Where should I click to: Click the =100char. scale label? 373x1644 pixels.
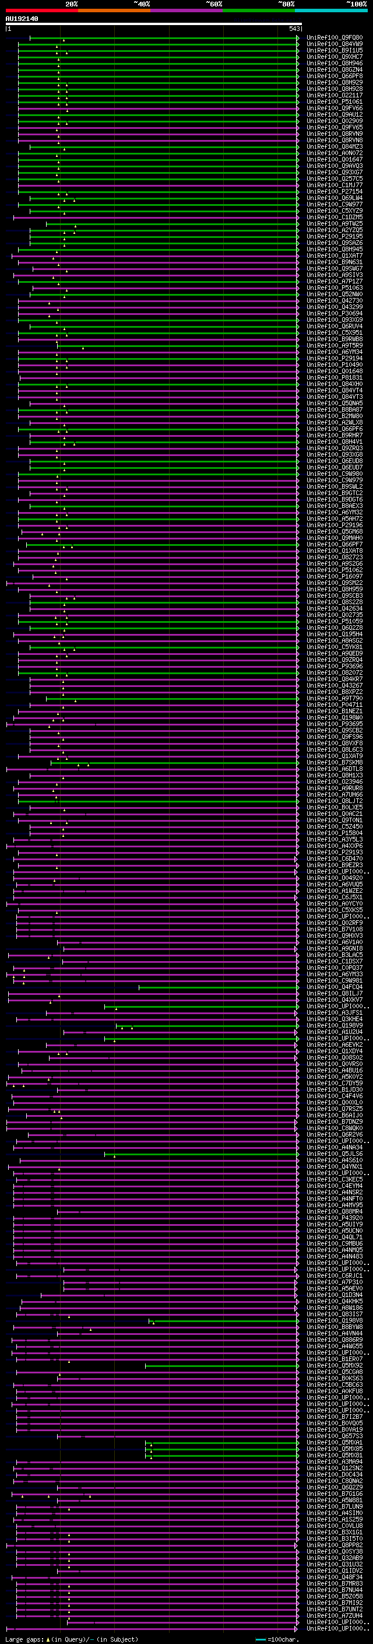click(283, 1639)
